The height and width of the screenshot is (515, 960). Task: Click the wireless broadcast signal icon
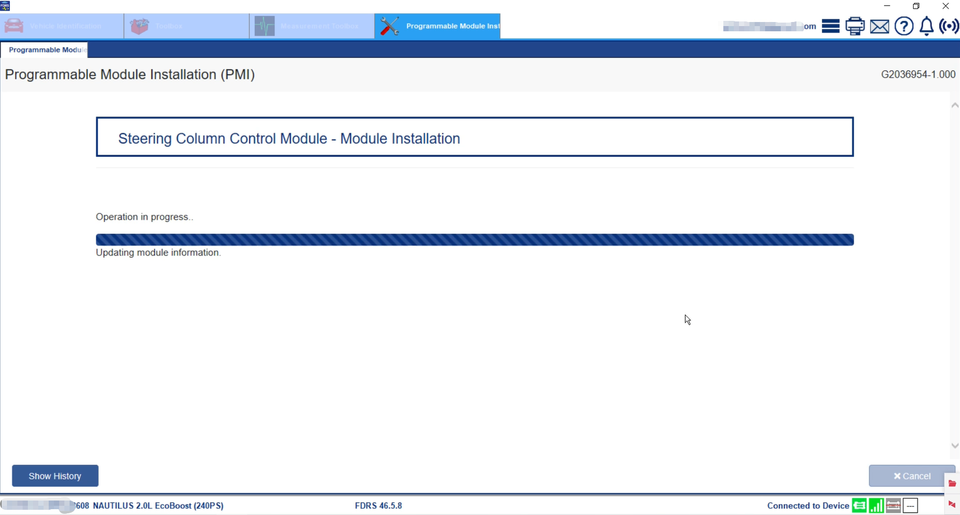click(949, 26)
